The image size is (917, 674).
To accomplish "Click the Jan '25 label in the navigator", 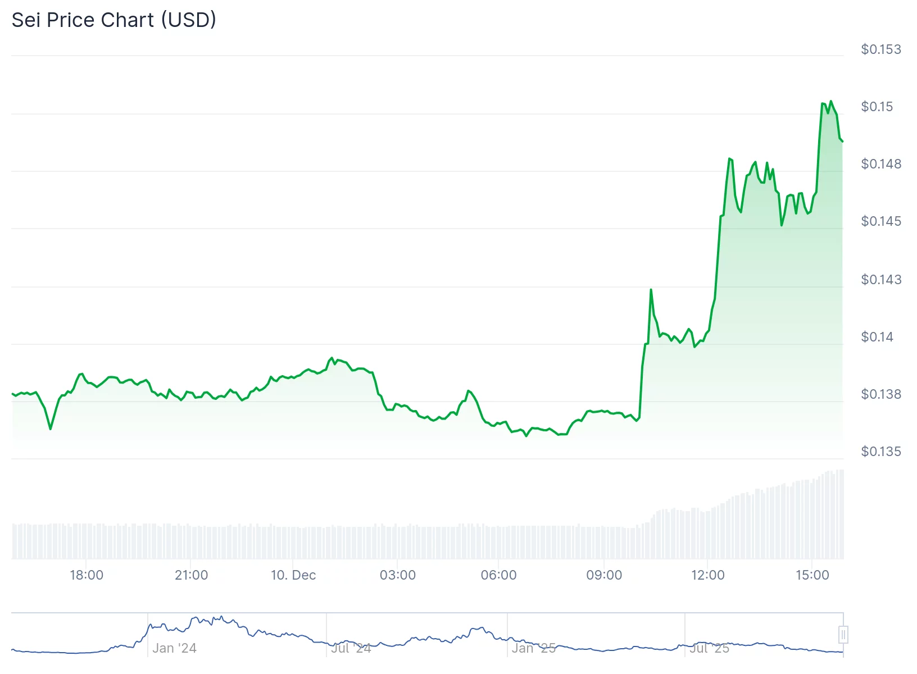I will pyautogui.click(x=533, y=648).
